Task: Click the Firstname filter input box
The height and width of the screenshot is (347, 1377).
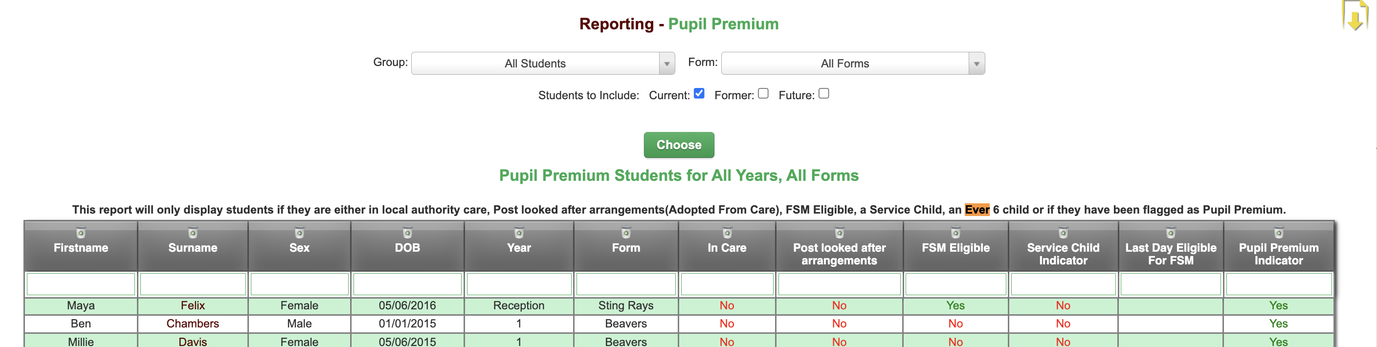Action: click(x=81, y=284)
